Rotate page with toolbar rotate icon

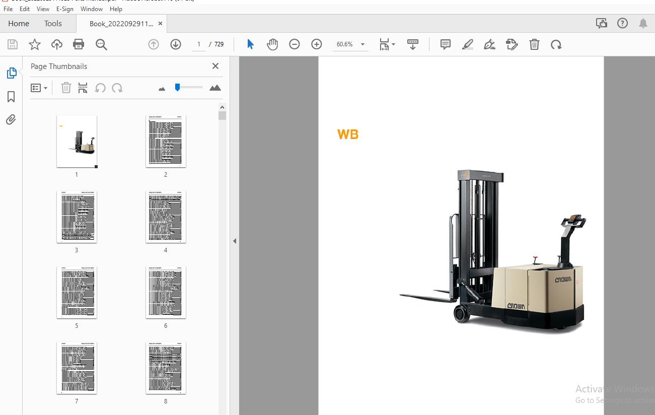coord(556,44)
